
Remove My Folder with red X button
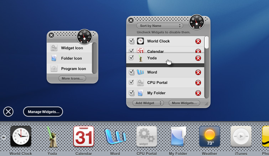198,93
